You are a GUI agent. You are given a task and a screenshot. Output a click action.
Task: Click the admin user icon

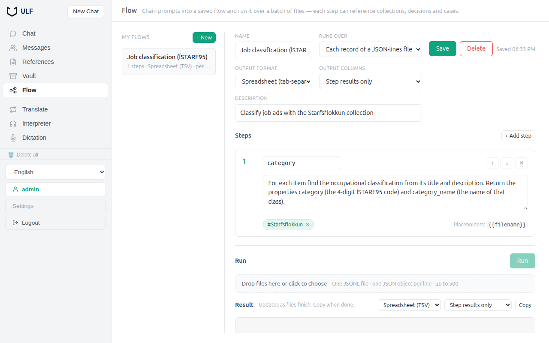click(x=16, y=189)
